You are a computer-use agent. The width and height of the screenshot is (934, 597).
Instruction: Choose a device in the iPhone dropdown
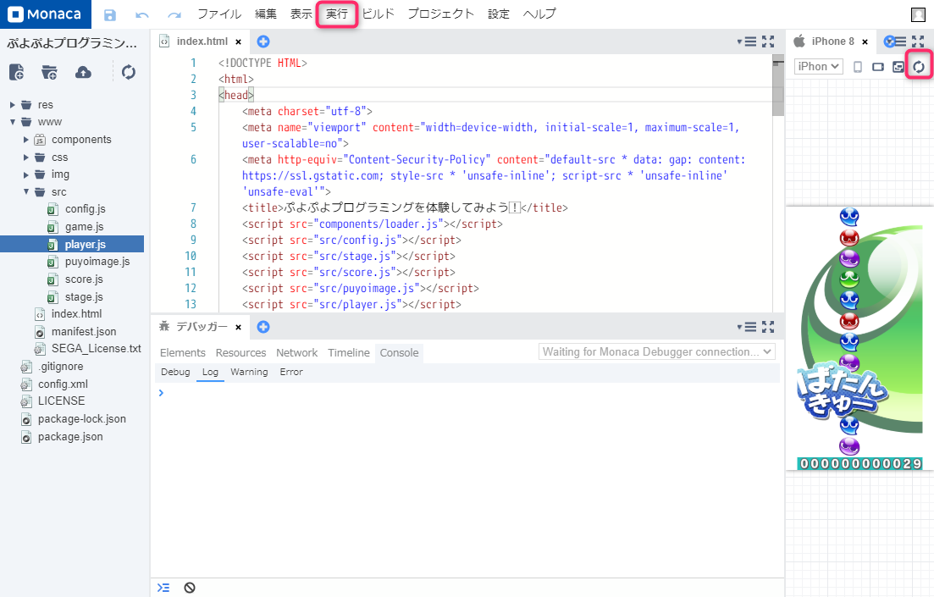coord(819,67)
